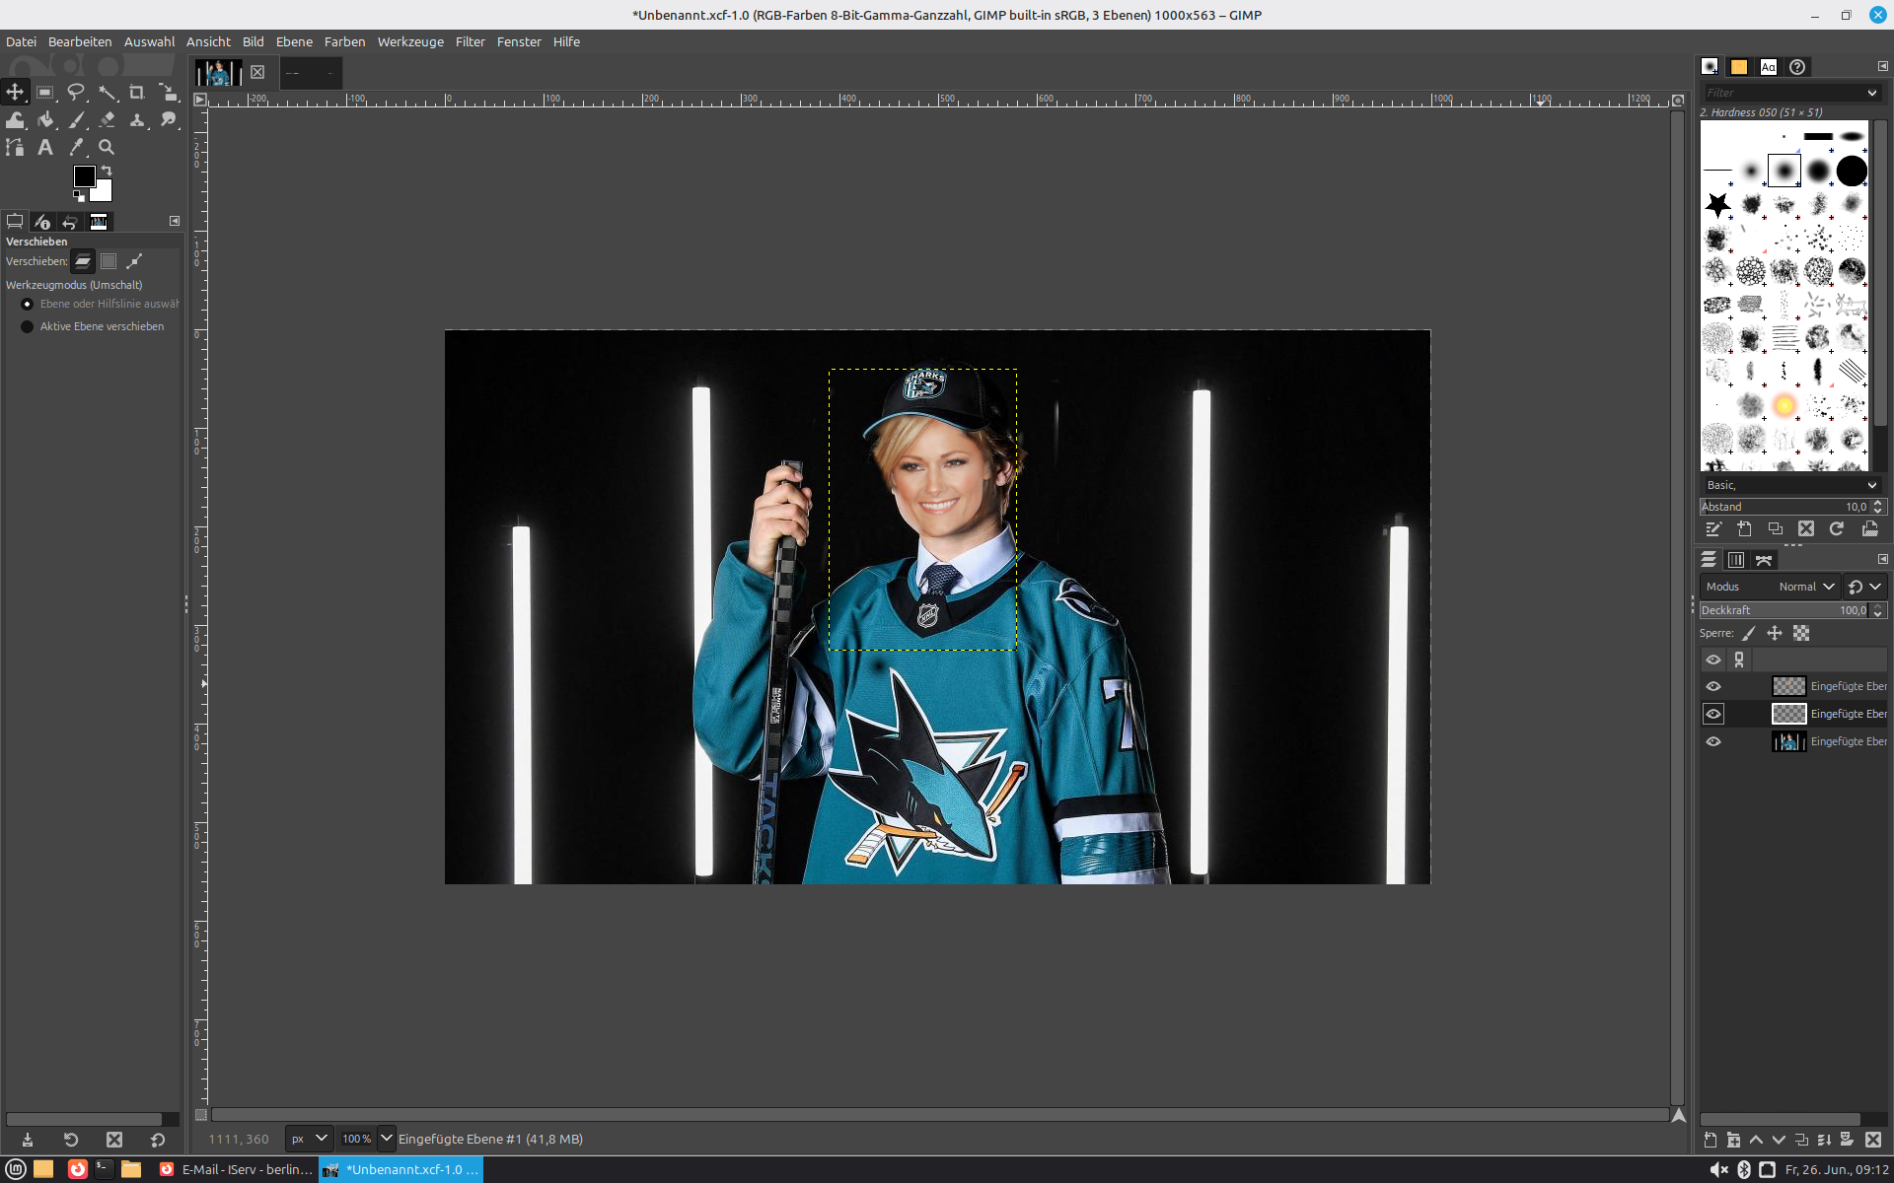Switch to the Channels tab
This screenshot has height=1183, width=1894.
pos(1736,560)
